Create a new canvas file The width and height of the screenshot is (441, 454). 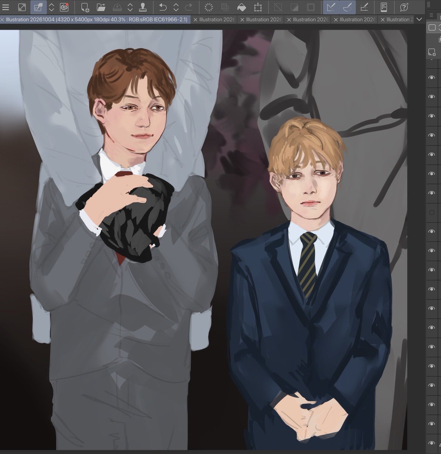coord(85,7)
